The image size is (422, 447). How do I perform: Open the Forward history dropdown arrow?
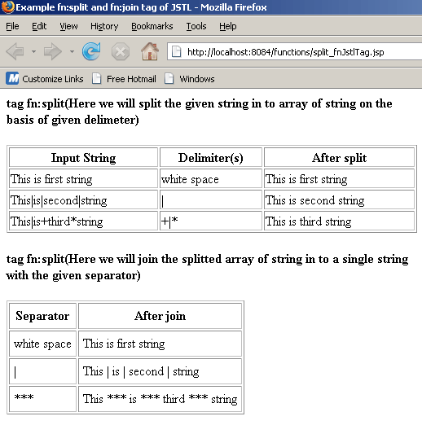[72, 52]
